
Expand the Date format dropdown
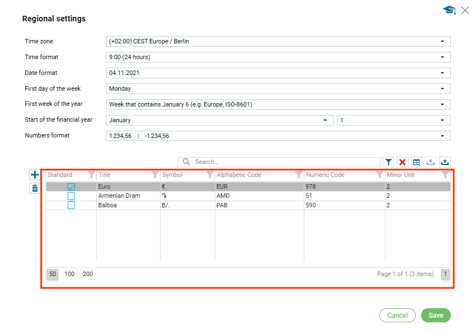[278, 73]
